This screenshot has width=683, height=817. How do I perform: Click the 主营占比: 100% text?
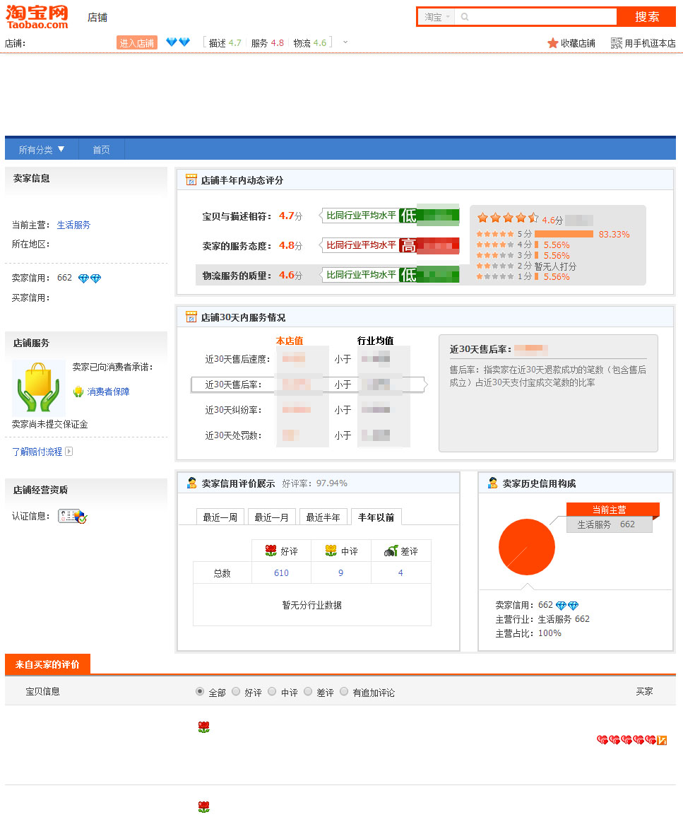click(x=528, y=633)
